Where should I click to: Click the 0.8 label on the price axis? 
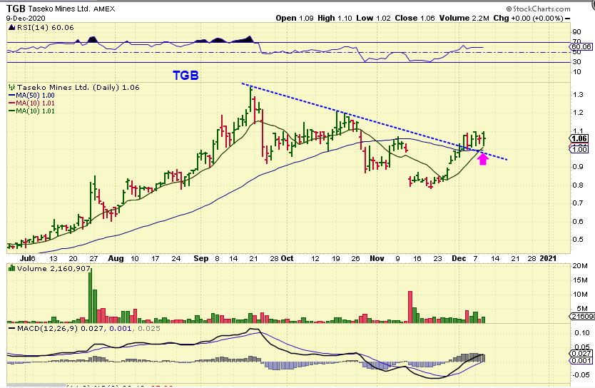pyautogui.click(x=578, y=185)
